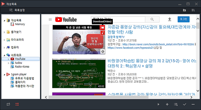Open 제품문의 게시판 item
The width and height of the screenshot is (201, 110).
22,86
